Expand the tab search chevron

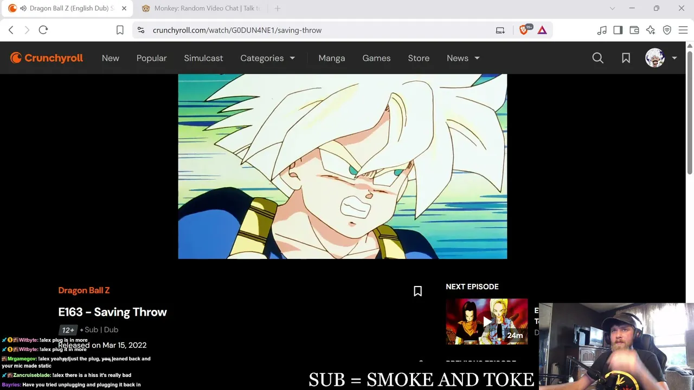[x=613, y=9]
